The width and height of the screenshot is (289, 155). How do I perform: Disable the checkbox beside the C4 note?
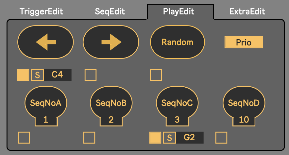23,75
